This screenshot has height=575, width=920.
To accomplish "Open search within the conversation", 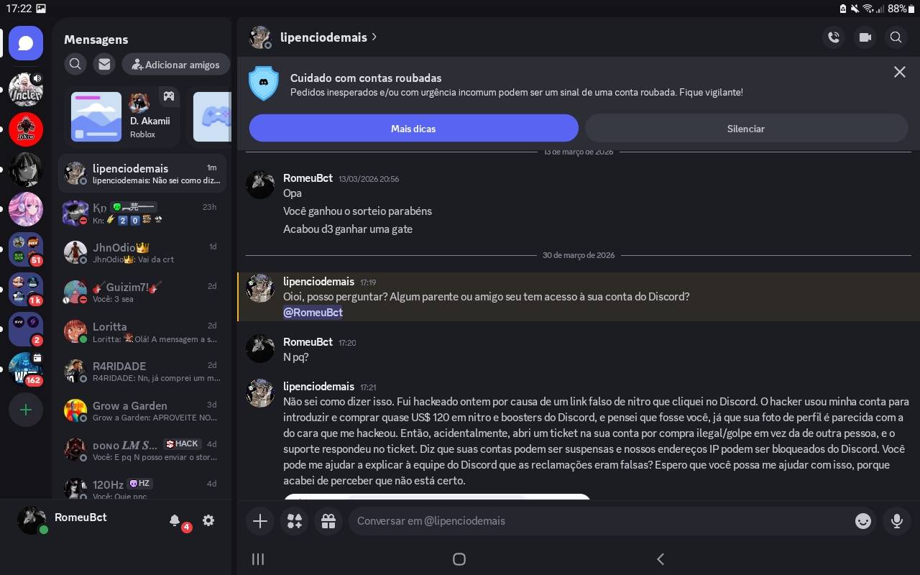I will pyautogui.click(x=896, y=37).
